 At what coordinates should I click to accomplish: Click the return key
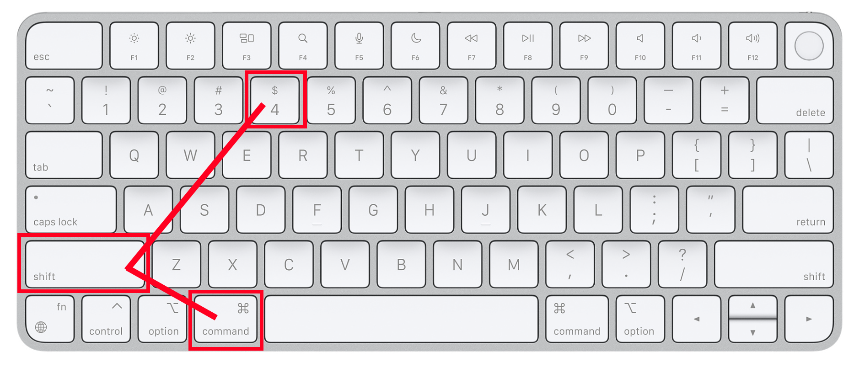788,210
